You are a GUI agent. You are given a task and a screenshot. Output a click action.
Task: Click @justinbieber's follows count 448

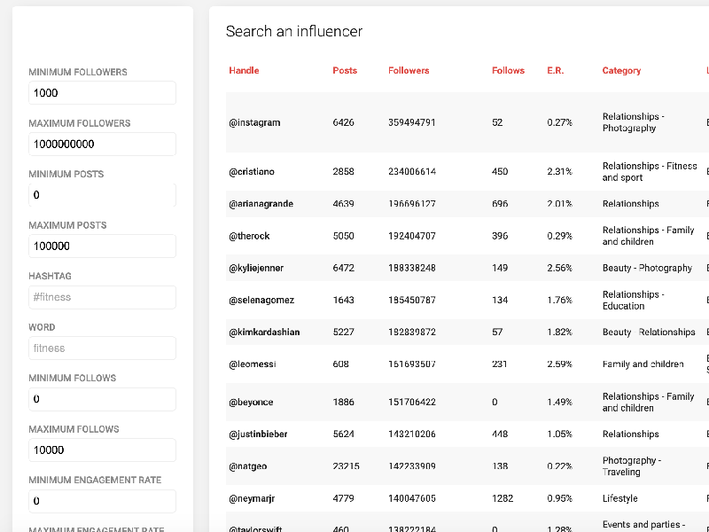(x=500, y=434)
